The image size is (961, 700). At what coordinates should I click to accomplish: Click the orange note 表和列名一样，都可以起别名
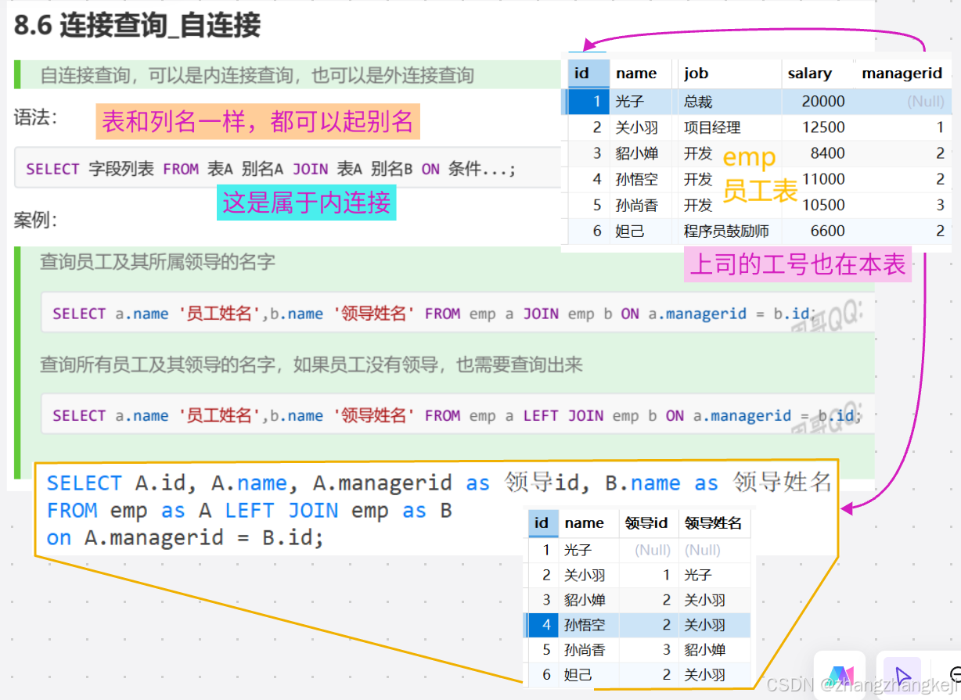tap(259, 121)
